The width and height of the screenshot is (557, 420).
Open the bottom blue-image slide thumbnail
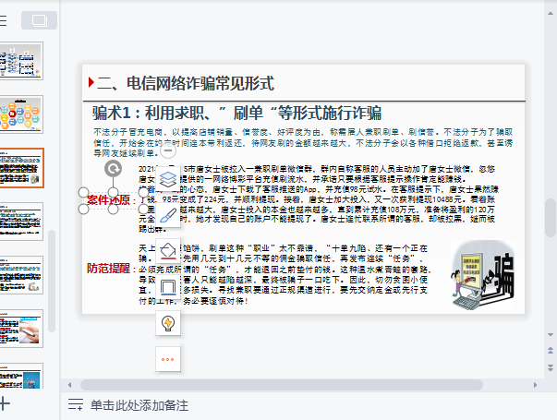[x=20, y=378]
